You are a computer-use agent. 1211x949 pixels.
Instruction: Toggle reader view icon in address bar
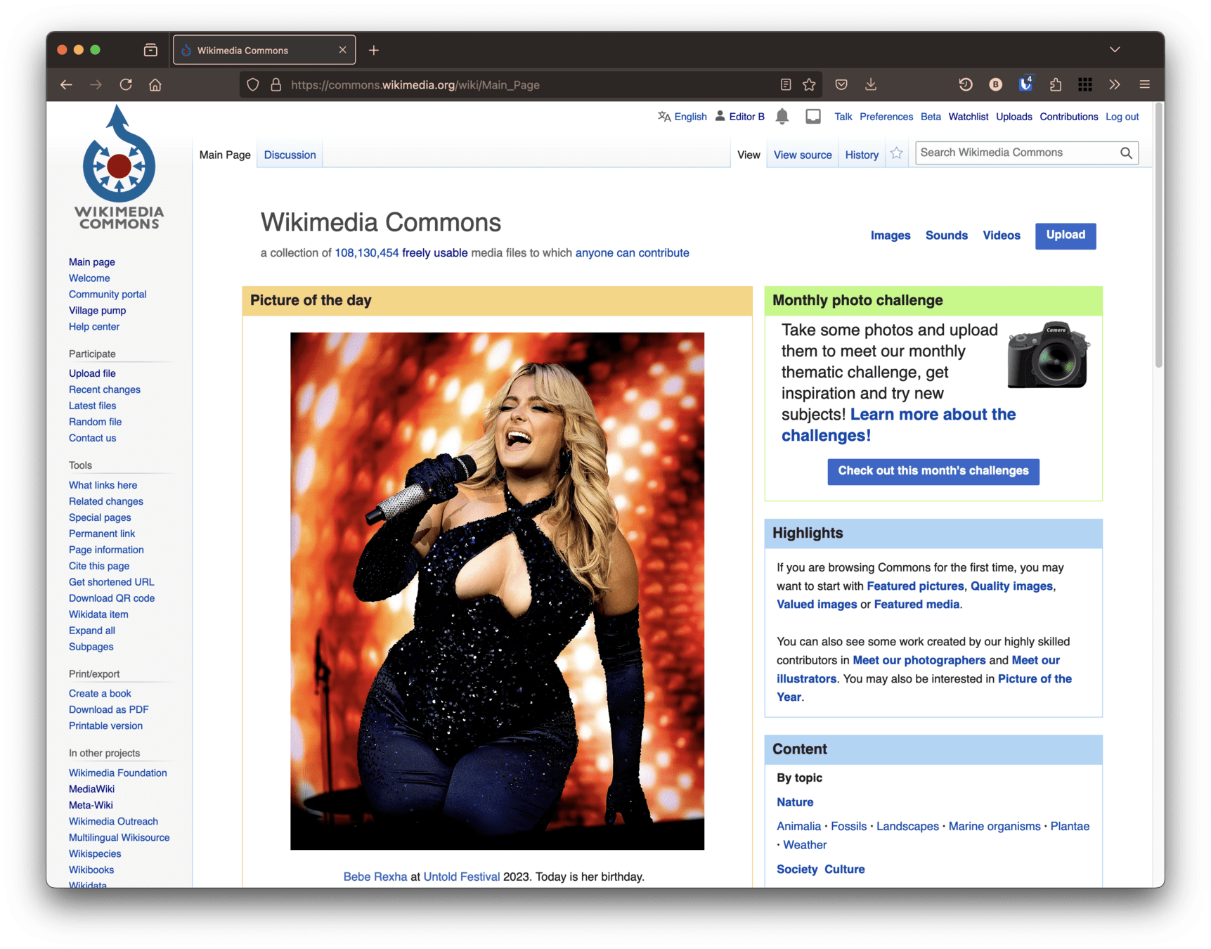[786, 85]
